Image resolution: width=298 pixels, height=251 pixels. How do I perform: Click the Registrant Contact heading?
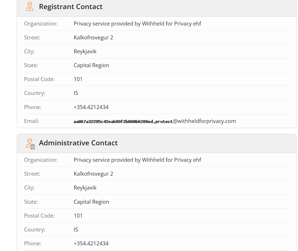pyautogui.click(x=71, y=7)
